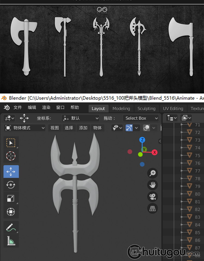Screen dimensions: 204x261
Task: Click the red X axis gizmo
Action: (154, 152)
